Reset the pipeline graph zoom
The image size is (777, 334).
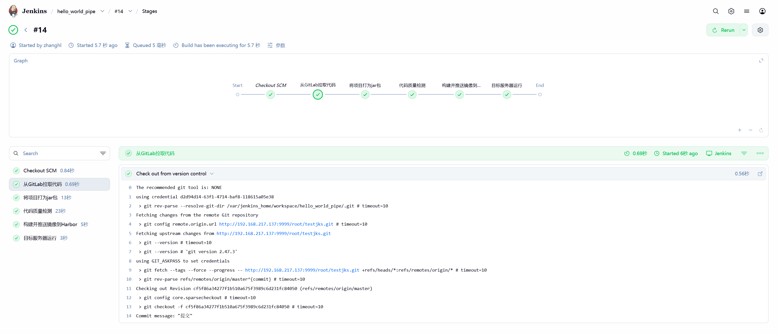(x=761, y=130)
